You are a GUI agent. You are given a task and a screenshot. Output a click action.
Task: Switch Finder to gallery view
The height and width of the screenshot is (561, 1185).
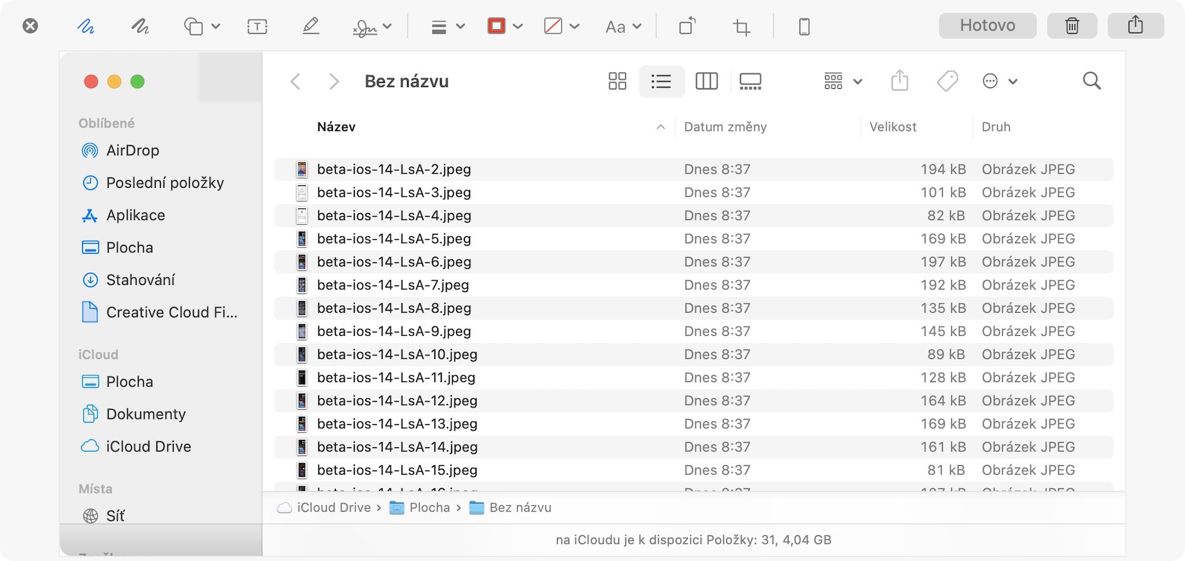pos(750,81)
